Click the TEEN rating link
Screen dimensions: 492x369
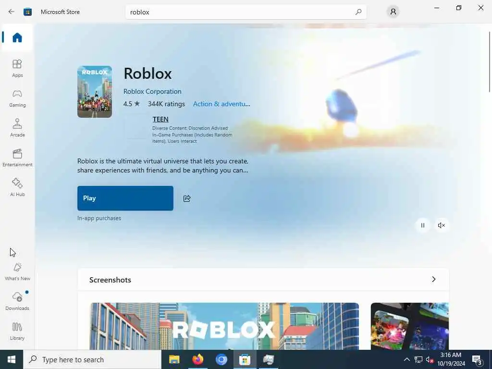pyautogui.click(x=160, y=119)
